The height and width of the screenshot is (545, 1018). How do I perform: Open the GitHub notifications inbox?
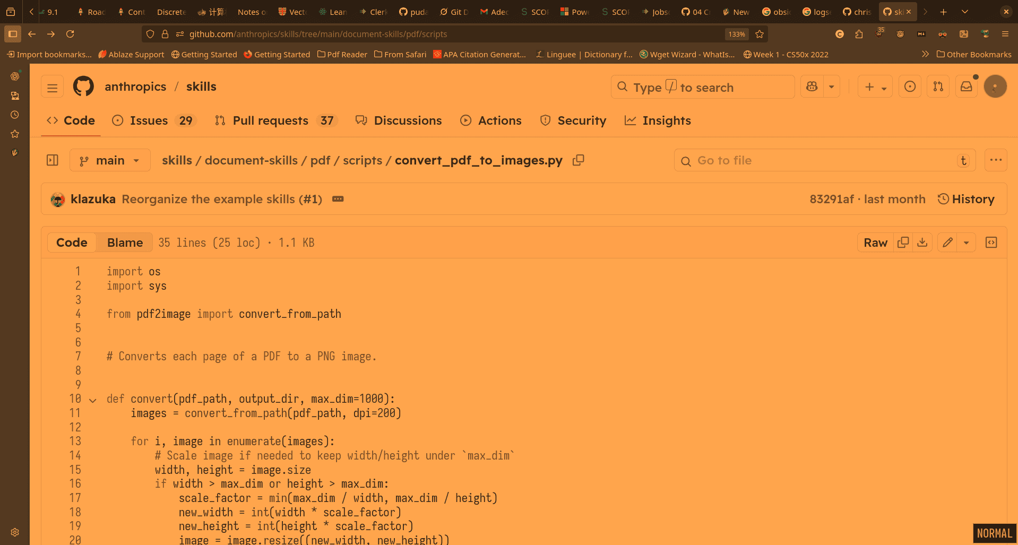966,87
